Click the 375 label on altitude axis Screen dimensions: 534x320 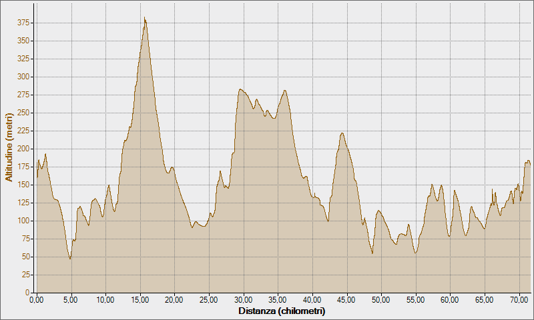tap(23, 23)
